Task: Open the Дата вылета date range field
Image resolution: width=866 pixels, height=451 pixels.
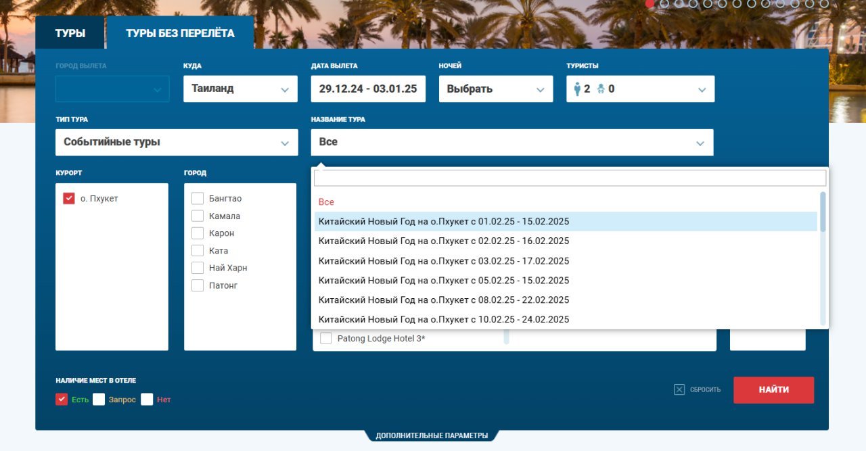Action: 368,89
